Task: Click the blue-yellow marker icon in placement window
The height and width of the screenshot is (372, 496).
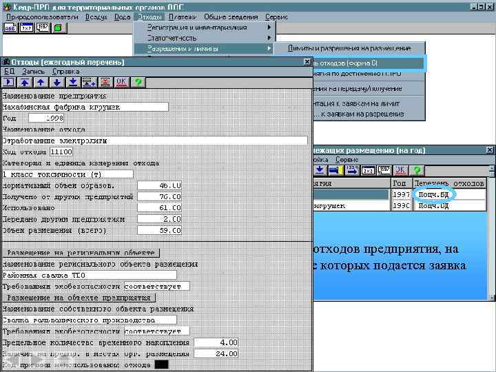Action: [x=336, y=171]
